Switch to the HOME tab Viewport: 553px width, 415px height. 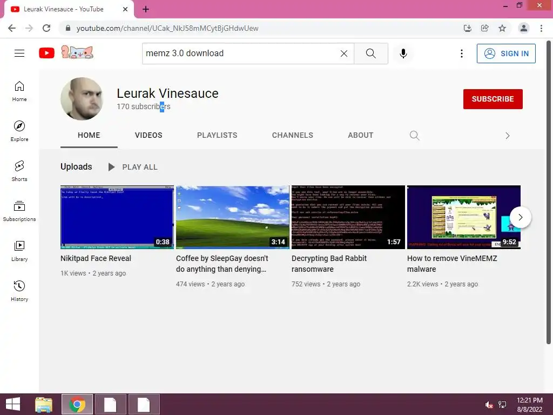click(x=89, y=136)
